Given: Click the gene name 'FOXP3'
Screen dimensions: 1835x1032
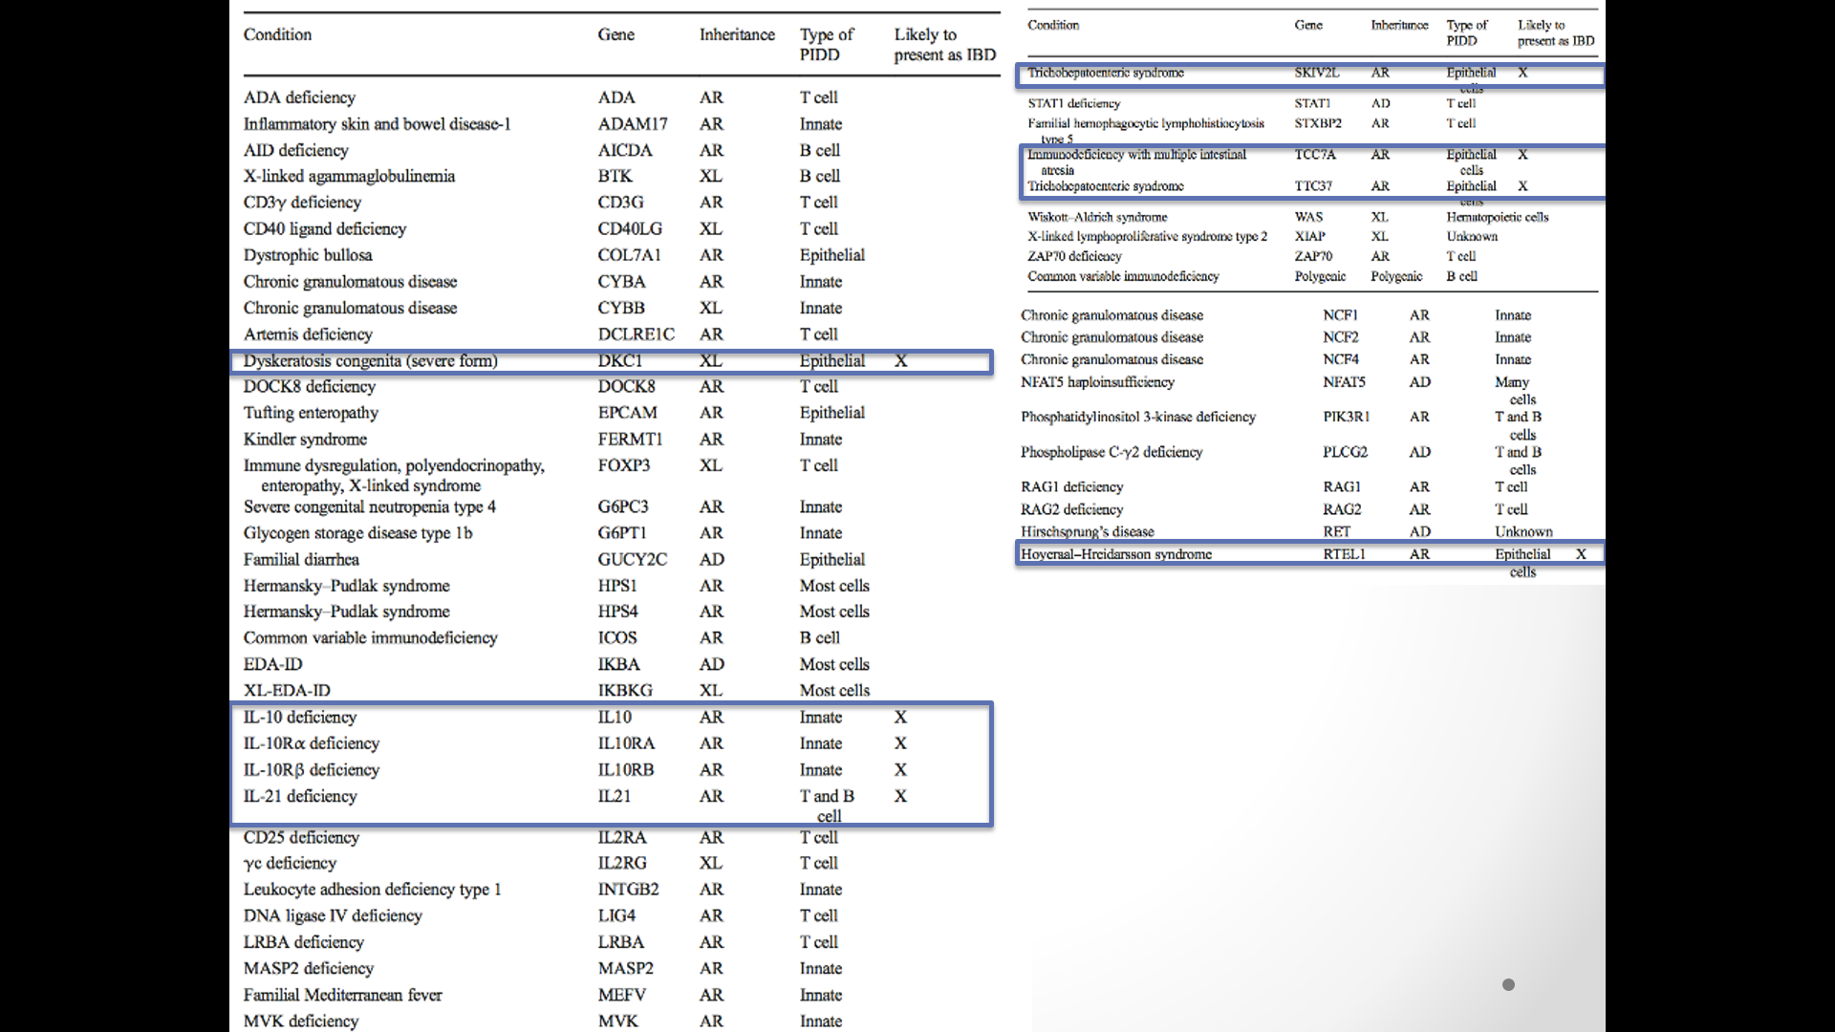Looking at the screenshot, I should click(623, 465).
